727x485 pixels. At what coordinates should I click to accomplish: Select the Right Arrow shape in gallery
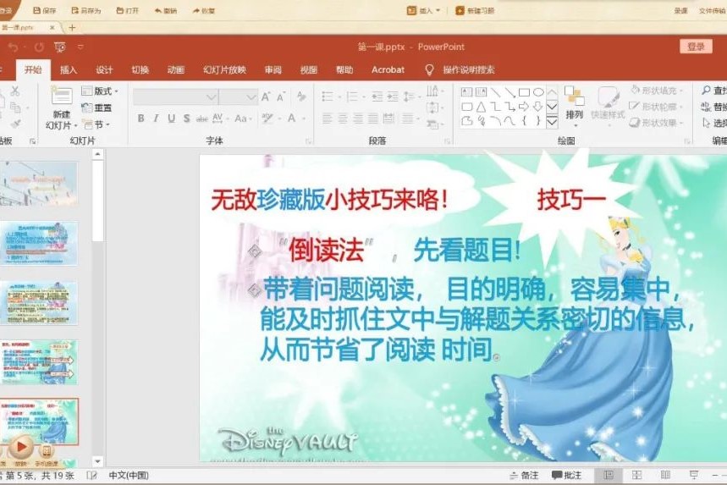tap(524, 107)
